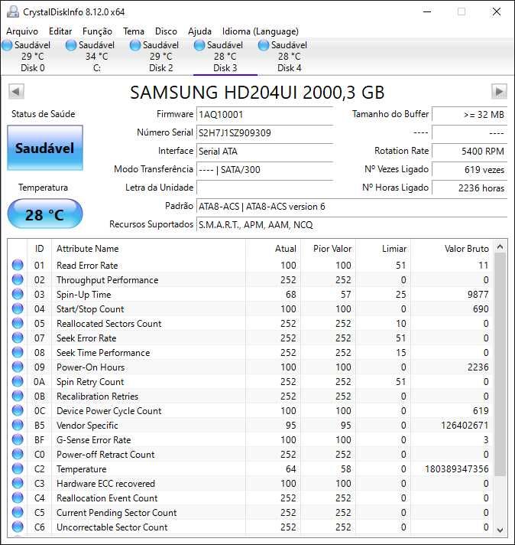Click the SAMSUNG HD204UI 2000,3 GB title

click(x=257, y=93)
